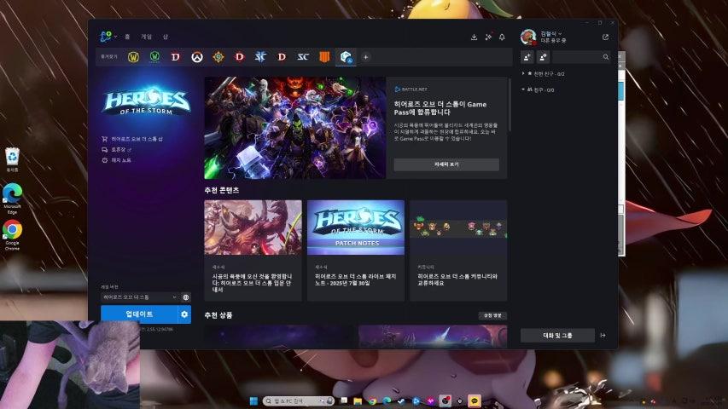Click the taskbar search box
The image size is (728, 409).
coord(299,400)
